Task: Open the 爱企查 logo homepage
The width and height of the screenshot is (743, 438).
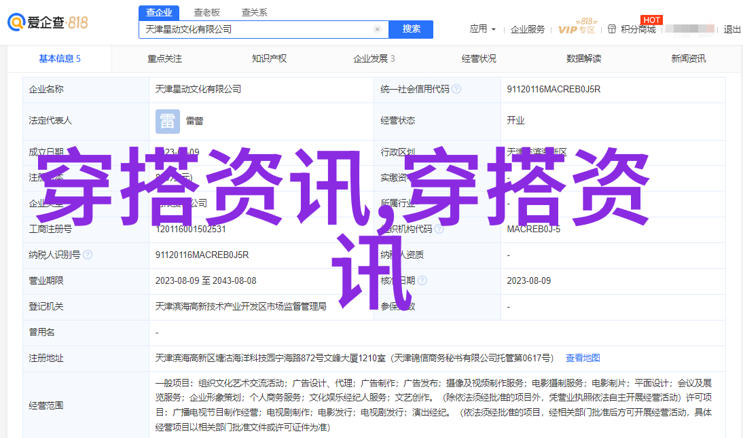Action: pyautogui.click(x=48, y=22)
